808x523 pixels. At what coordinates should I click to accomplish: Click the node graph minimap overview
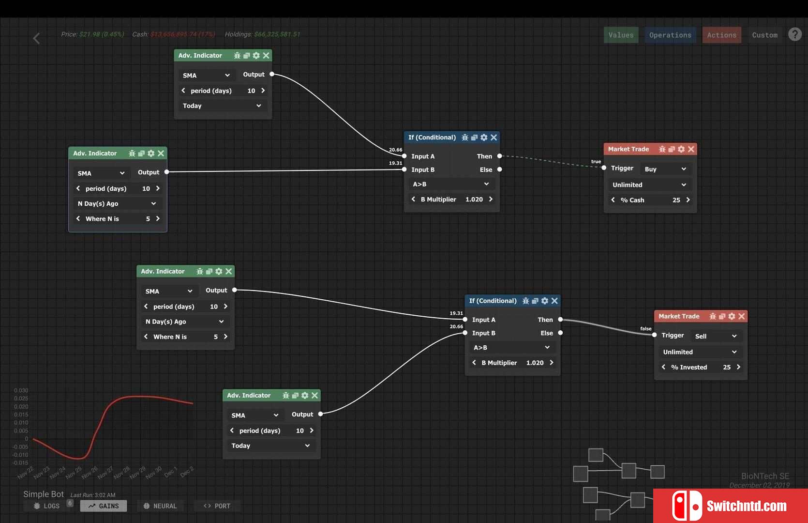[618, 484]
